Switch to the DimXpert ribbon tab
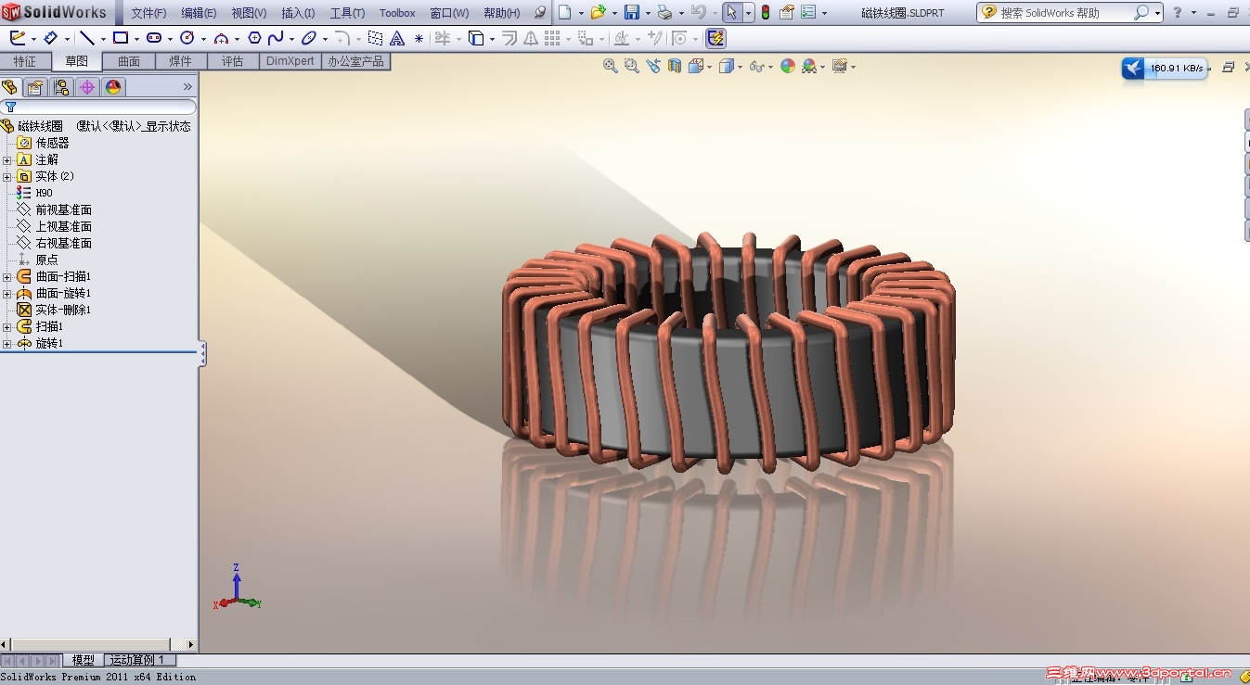The image size is (1250, 685). coord(290,61)
